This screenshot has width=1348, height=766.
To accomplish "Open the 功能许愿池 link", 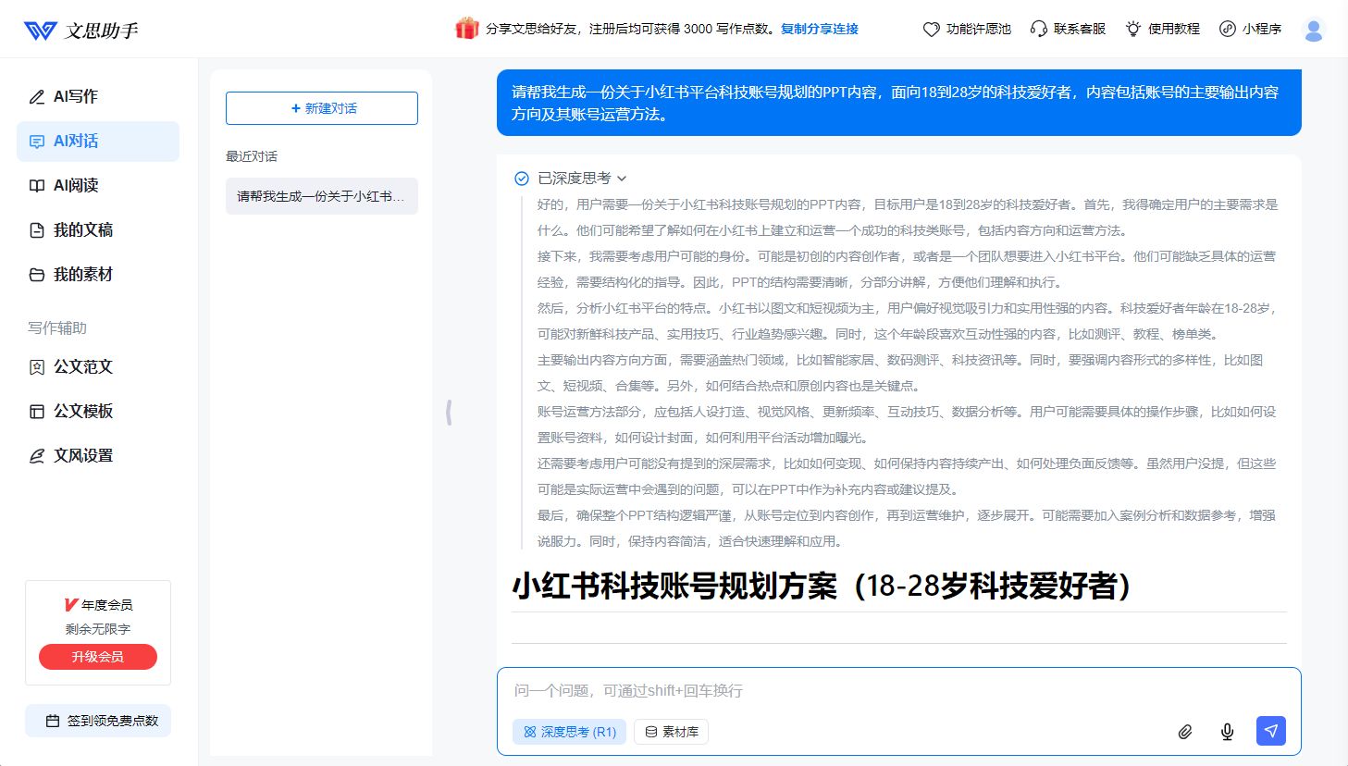I will coord(968,30).
